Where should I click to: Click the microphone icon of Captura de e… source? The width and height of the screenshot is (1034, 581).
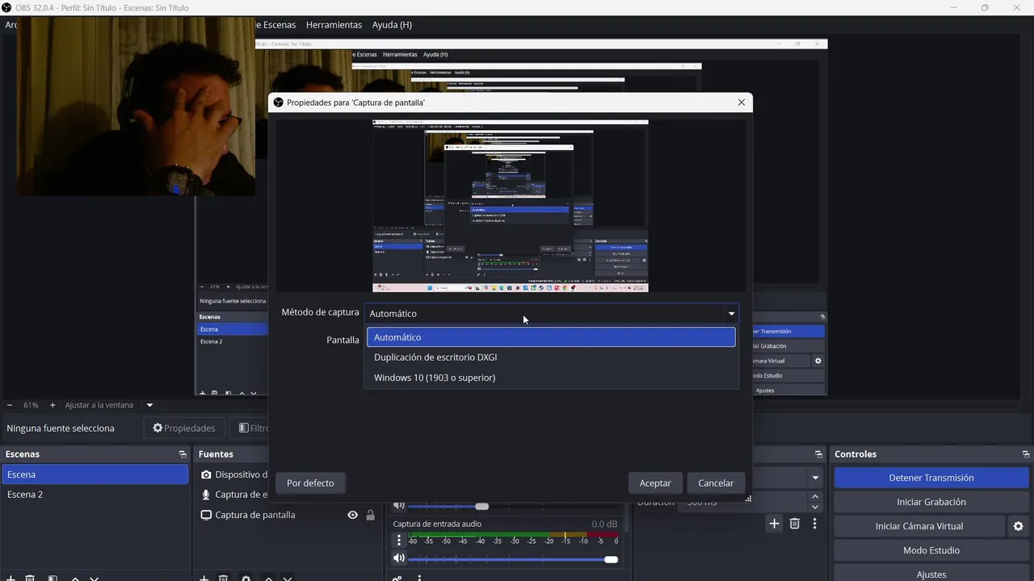[206, 495]
